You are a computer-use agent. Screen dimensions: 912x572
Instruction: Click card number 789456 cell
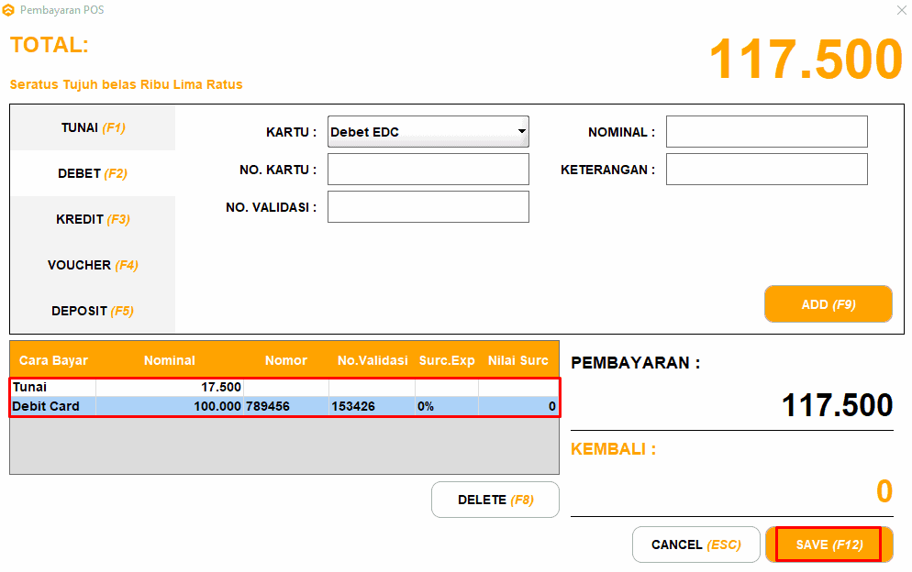286,406
